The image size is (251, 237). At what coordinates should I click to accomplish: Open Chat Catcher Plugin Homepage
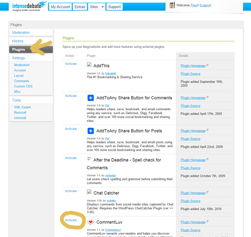(x=193, y=193)
